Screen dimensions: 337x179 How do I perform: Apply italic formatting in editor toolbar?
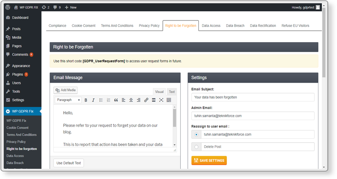click(93, 100)
